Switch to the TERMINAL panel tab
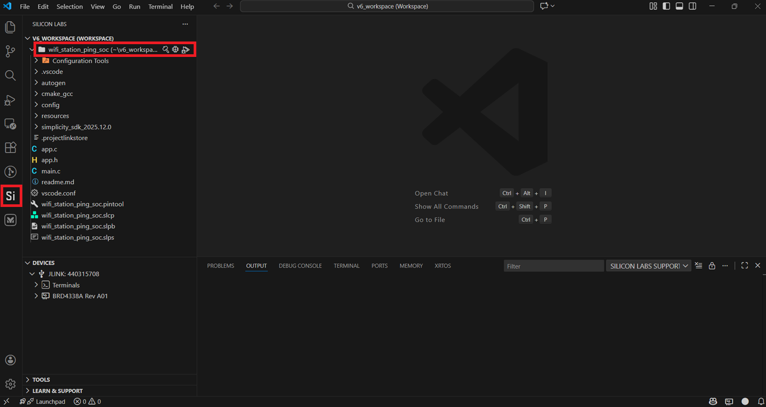The height and width of the screenshot is (407, 766). tap(346, 265)
